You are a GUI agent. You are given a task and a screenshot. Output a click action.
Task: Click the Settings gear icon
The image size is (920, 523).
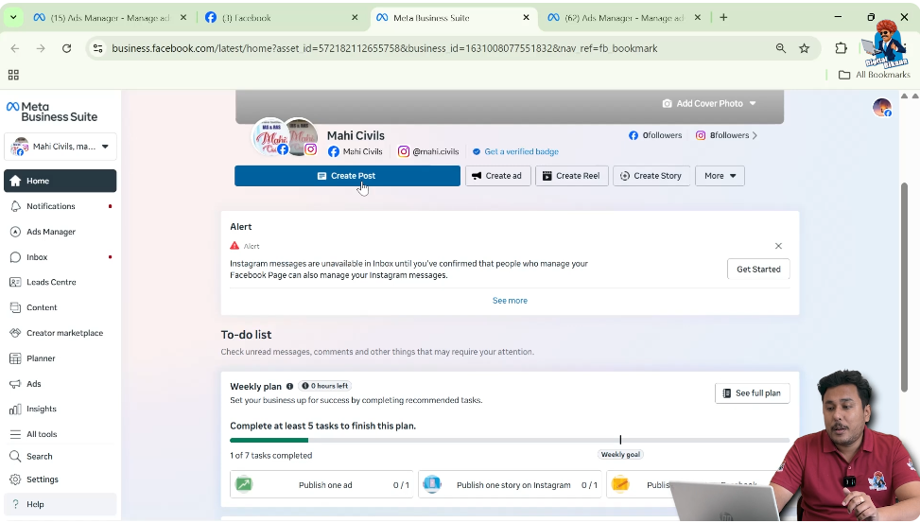15,479
